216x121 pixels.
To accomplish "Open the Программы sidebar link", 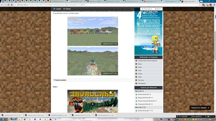I will point(142,83).
